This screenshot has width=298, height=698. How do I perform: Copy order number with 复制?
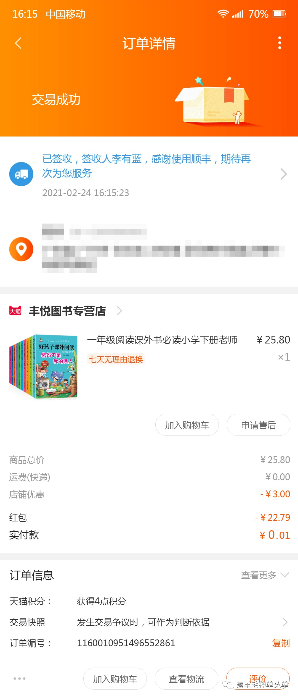(281, 643)
